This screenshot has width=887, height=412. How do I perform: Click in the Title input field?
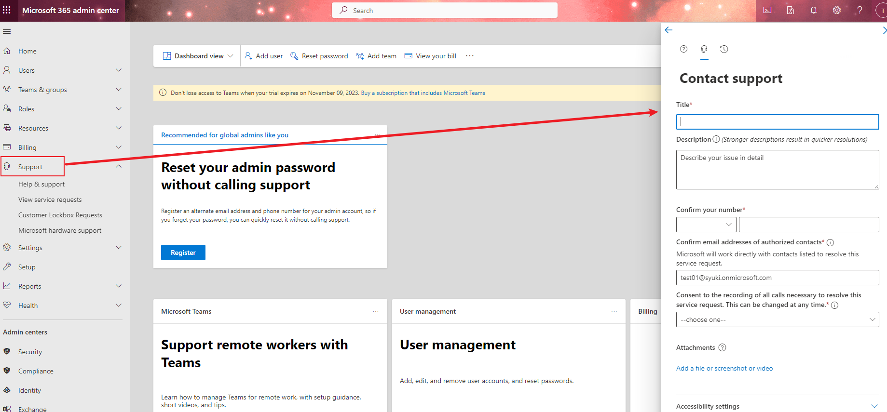[778, 122]
